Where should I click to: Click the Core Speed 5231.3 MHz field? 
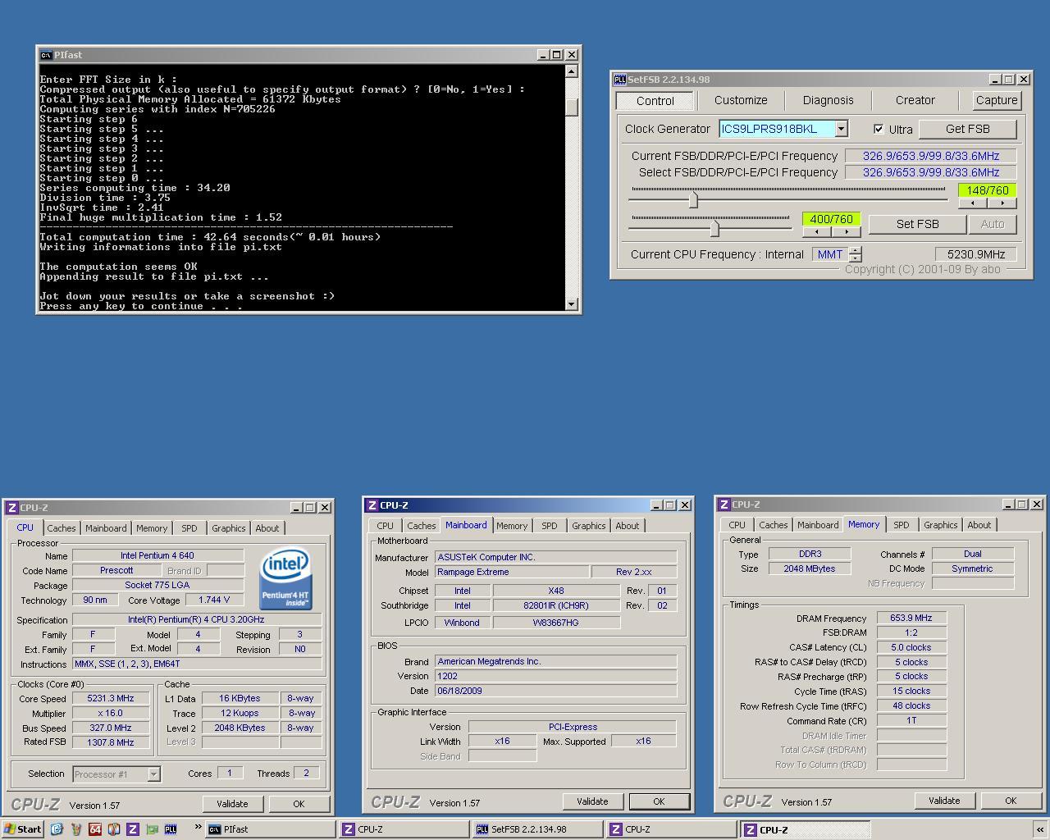click(x=111, y=698)
